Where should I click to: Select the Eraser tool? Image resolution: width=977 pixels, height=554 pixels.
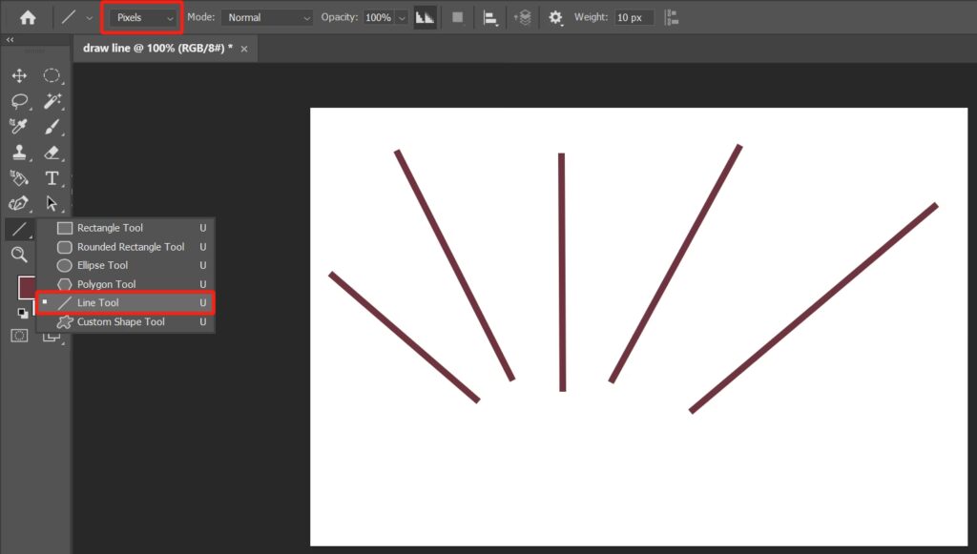[x=52, y=153]
